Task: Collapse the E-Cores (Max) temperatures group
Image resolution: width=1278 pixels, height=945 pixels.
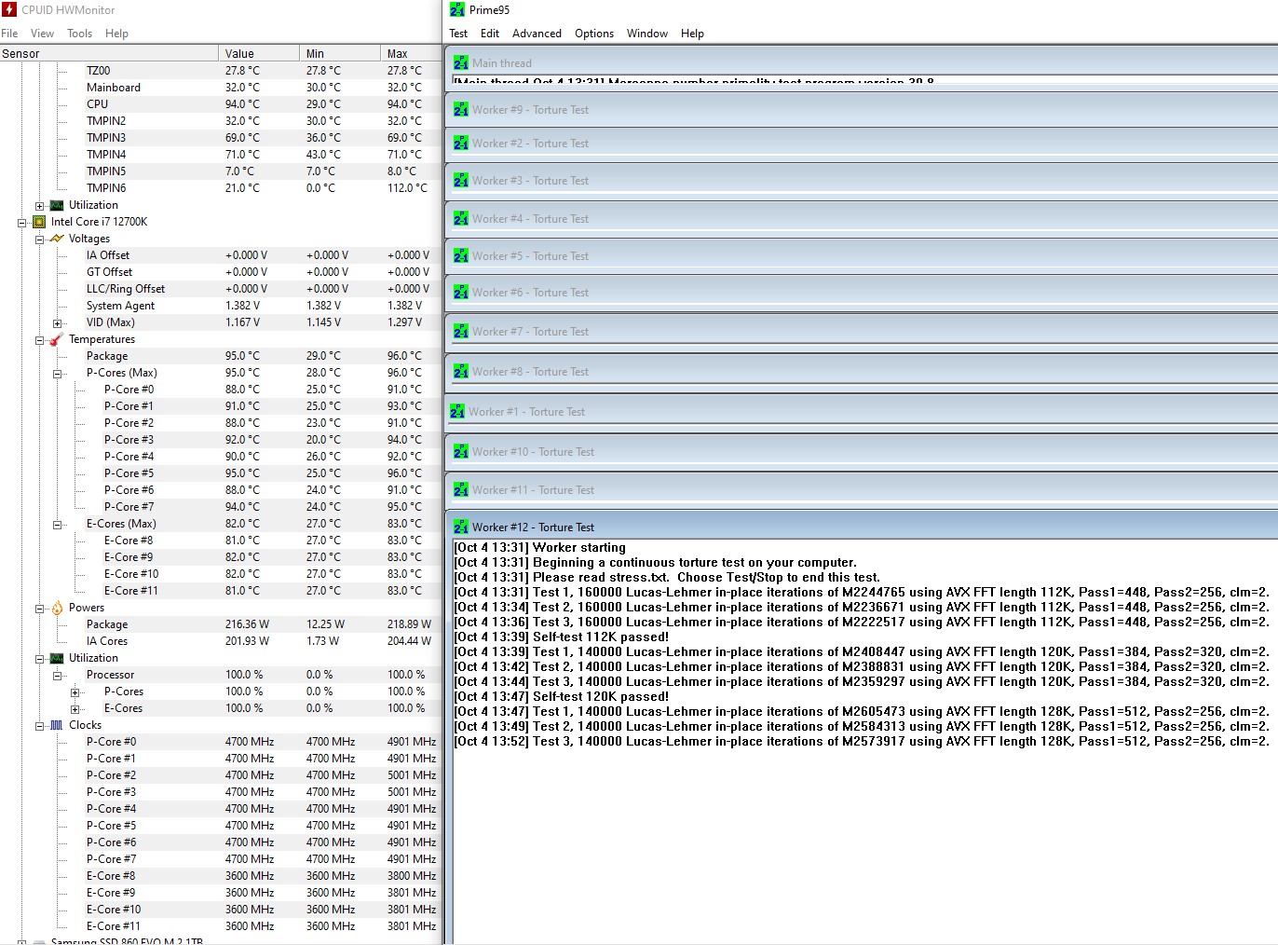Action: (x=57, y=525)
